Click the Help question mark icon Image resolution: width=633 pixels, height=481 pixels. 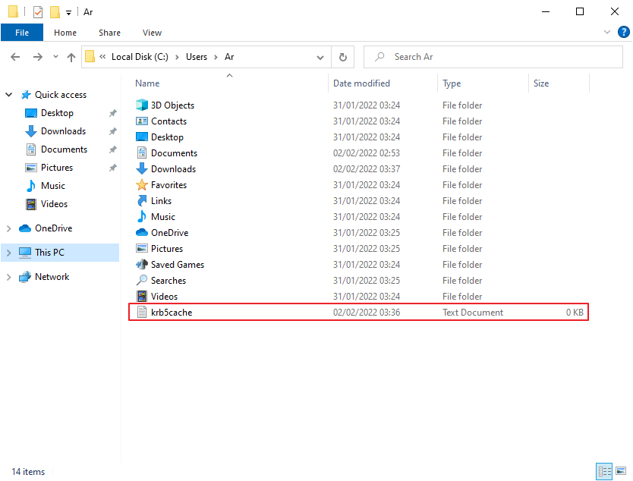pyautogui.click(x=624, y=32)
